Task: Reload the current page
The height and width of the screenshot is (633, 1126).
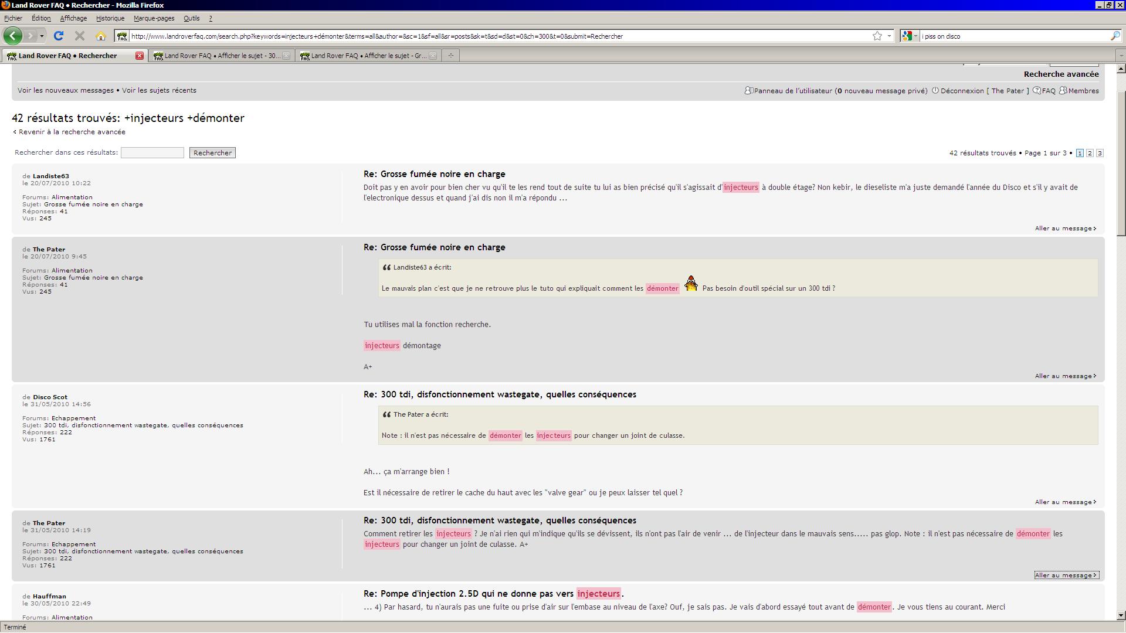Action: 59,36
